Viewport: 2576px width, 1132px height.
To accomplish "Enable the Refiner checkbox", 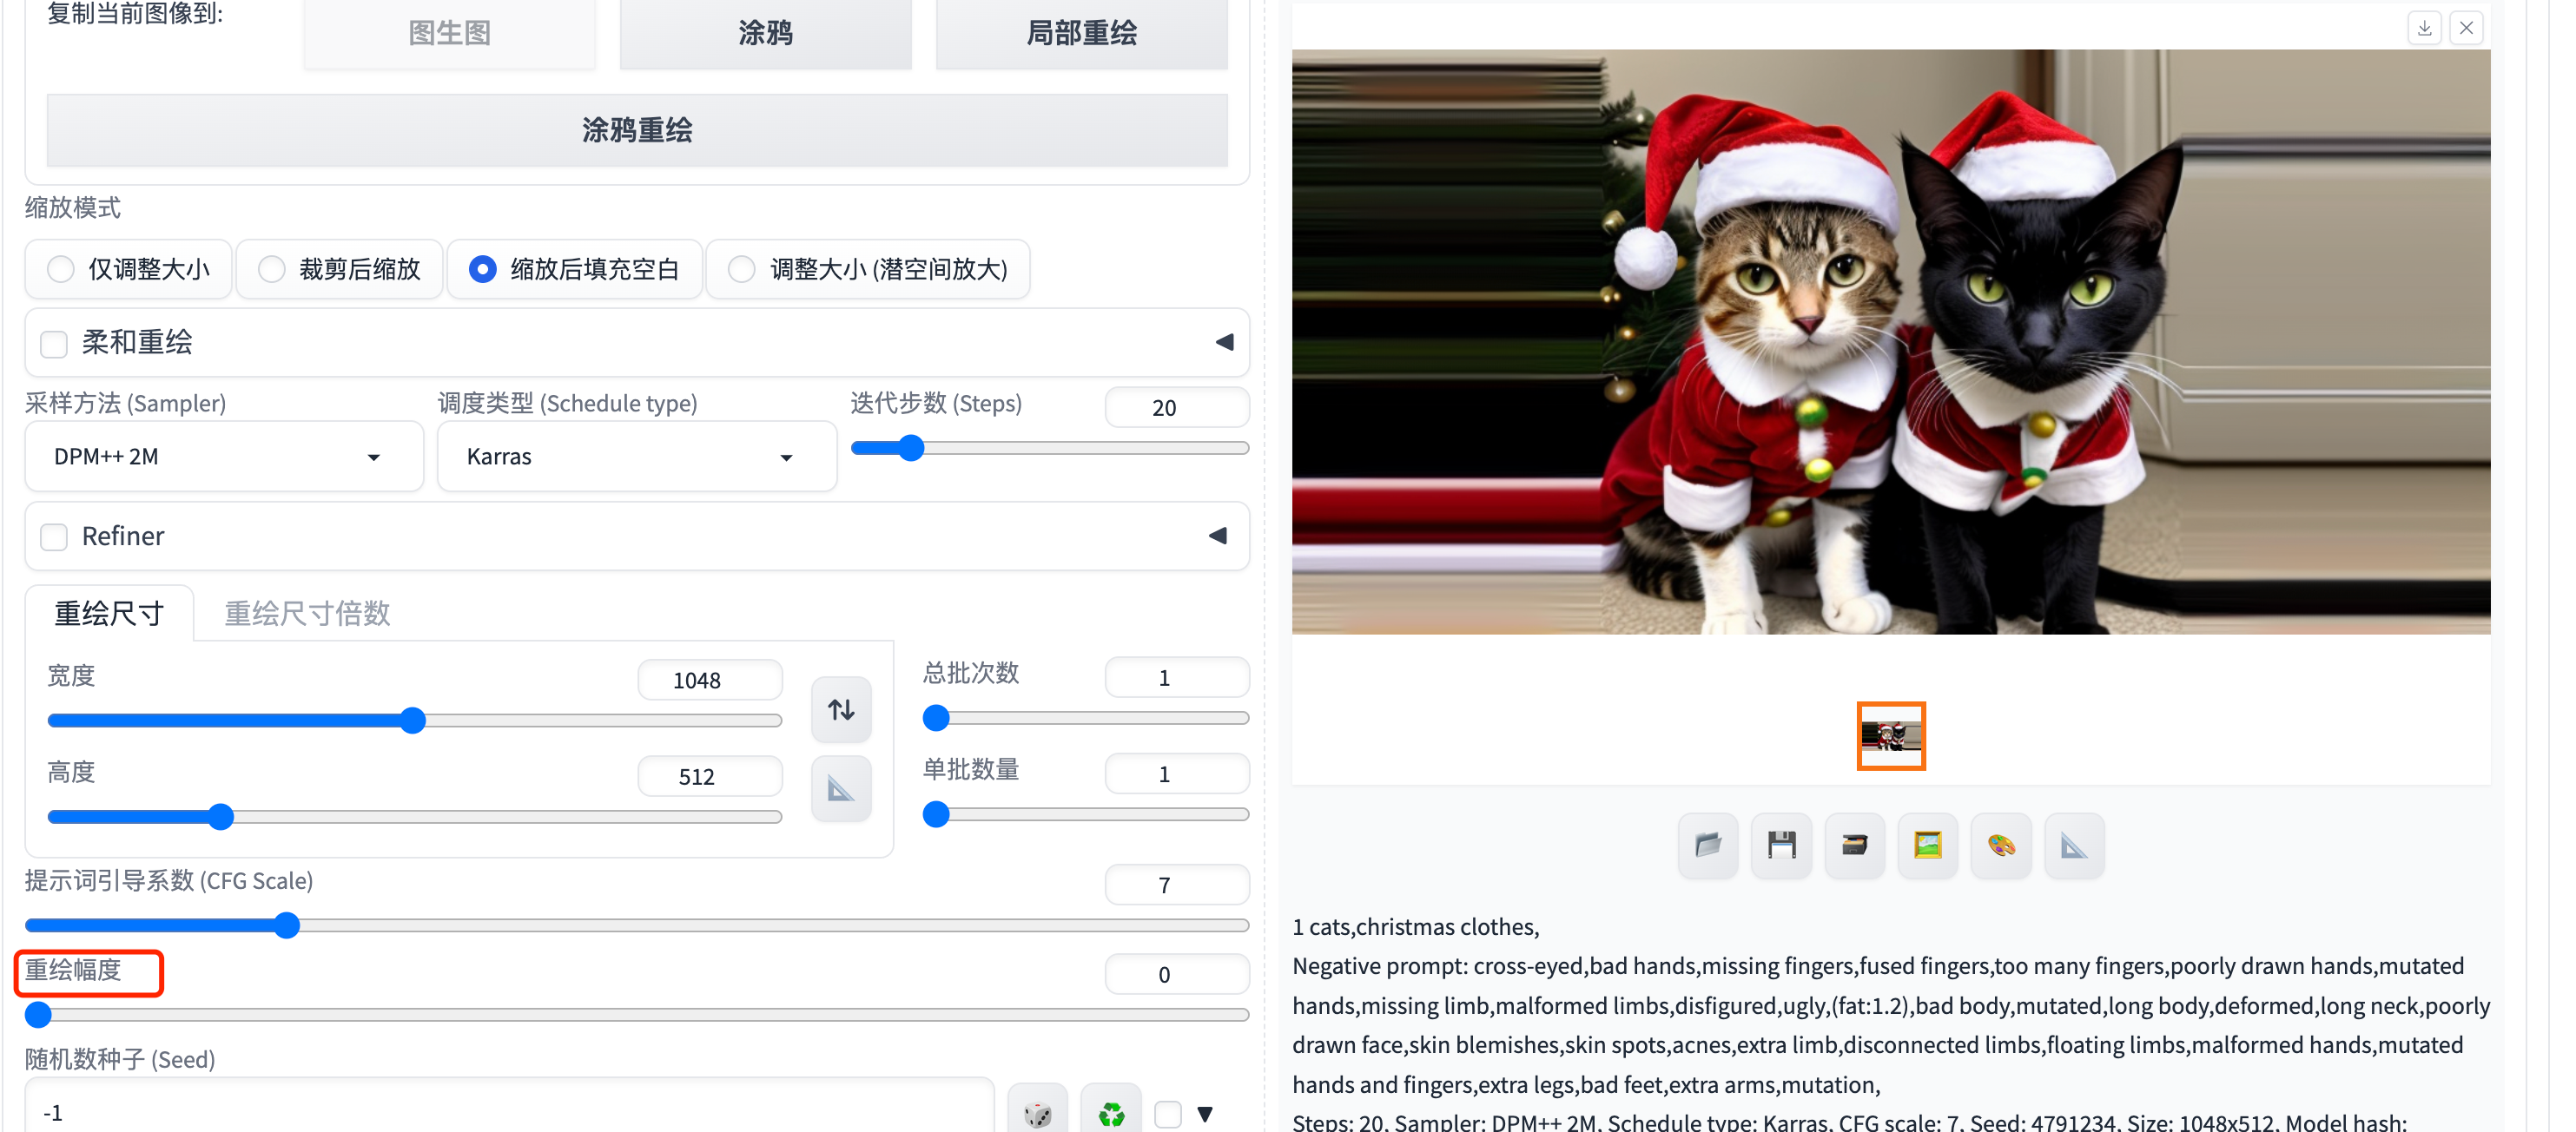I will pos(54,536).
